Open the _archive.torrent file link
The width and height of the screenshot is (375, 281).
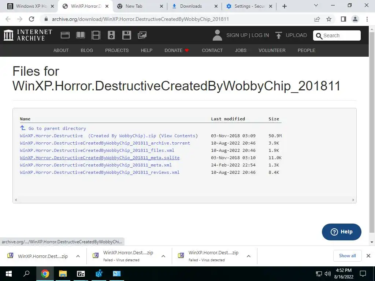pos(105,143)
